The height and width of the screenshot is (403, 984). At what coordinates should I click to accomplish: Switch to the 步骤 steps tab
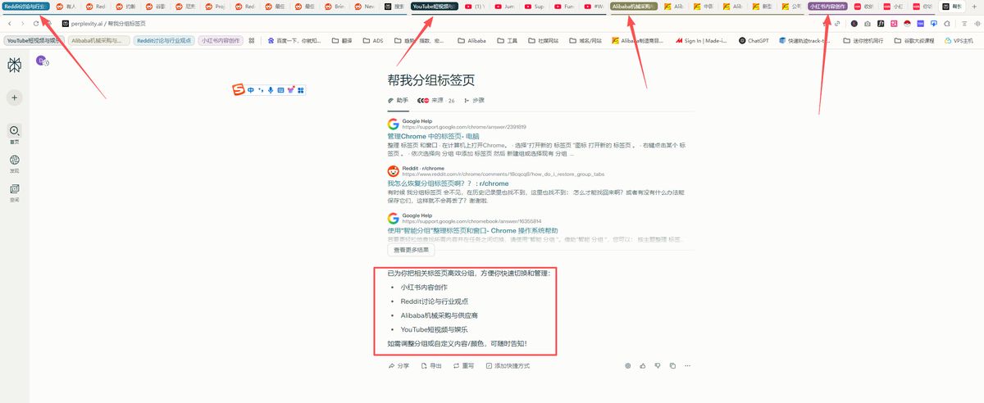tap(474, 100)
